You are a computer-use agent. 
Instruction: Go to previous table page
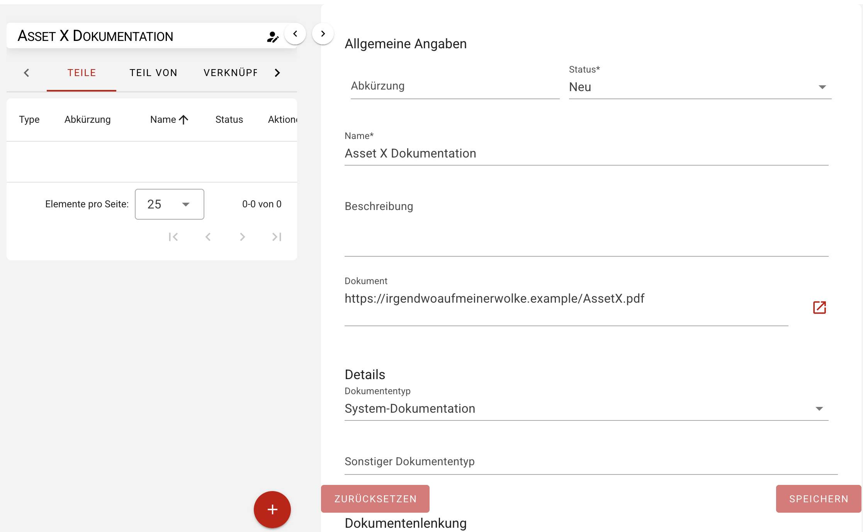pos(208,237)
